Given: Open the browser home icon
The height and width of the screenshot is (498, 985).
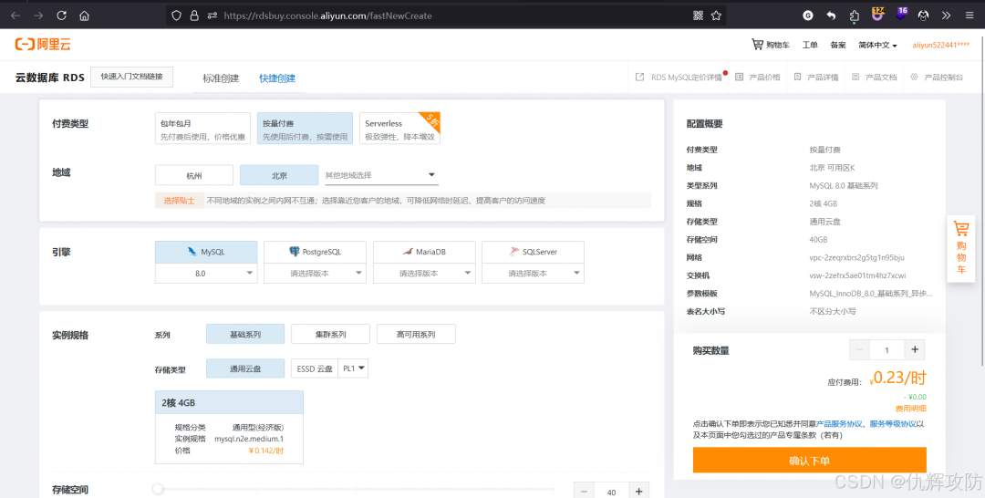Looking at the screenshot, I should [84, 16].
